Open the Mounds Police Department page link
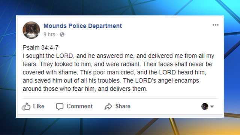This screenshot has width=240, height=135. 82,26
